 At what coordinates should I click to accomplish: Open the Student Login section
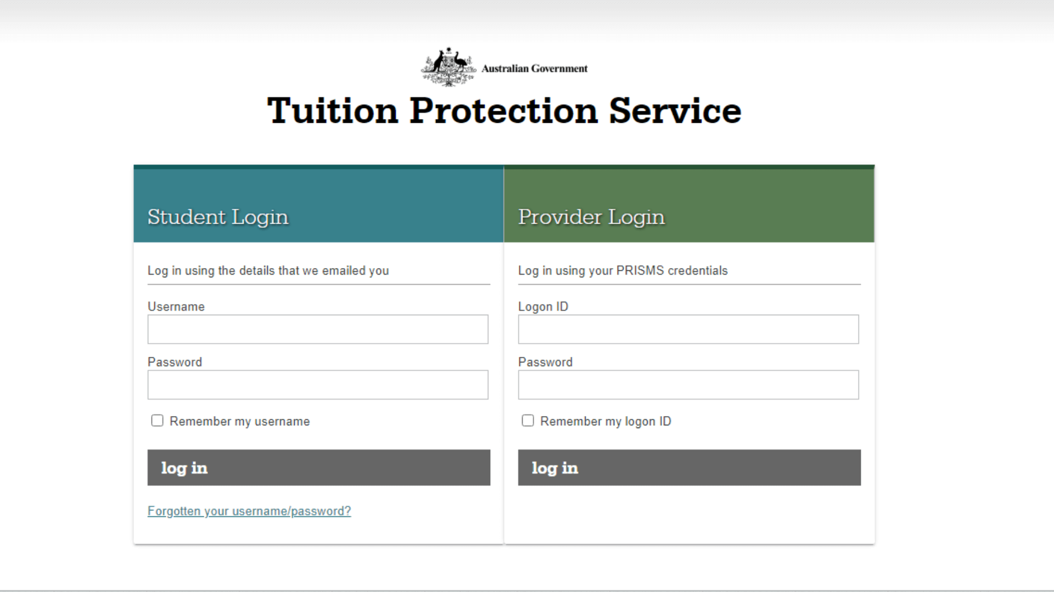click(218, 216)
